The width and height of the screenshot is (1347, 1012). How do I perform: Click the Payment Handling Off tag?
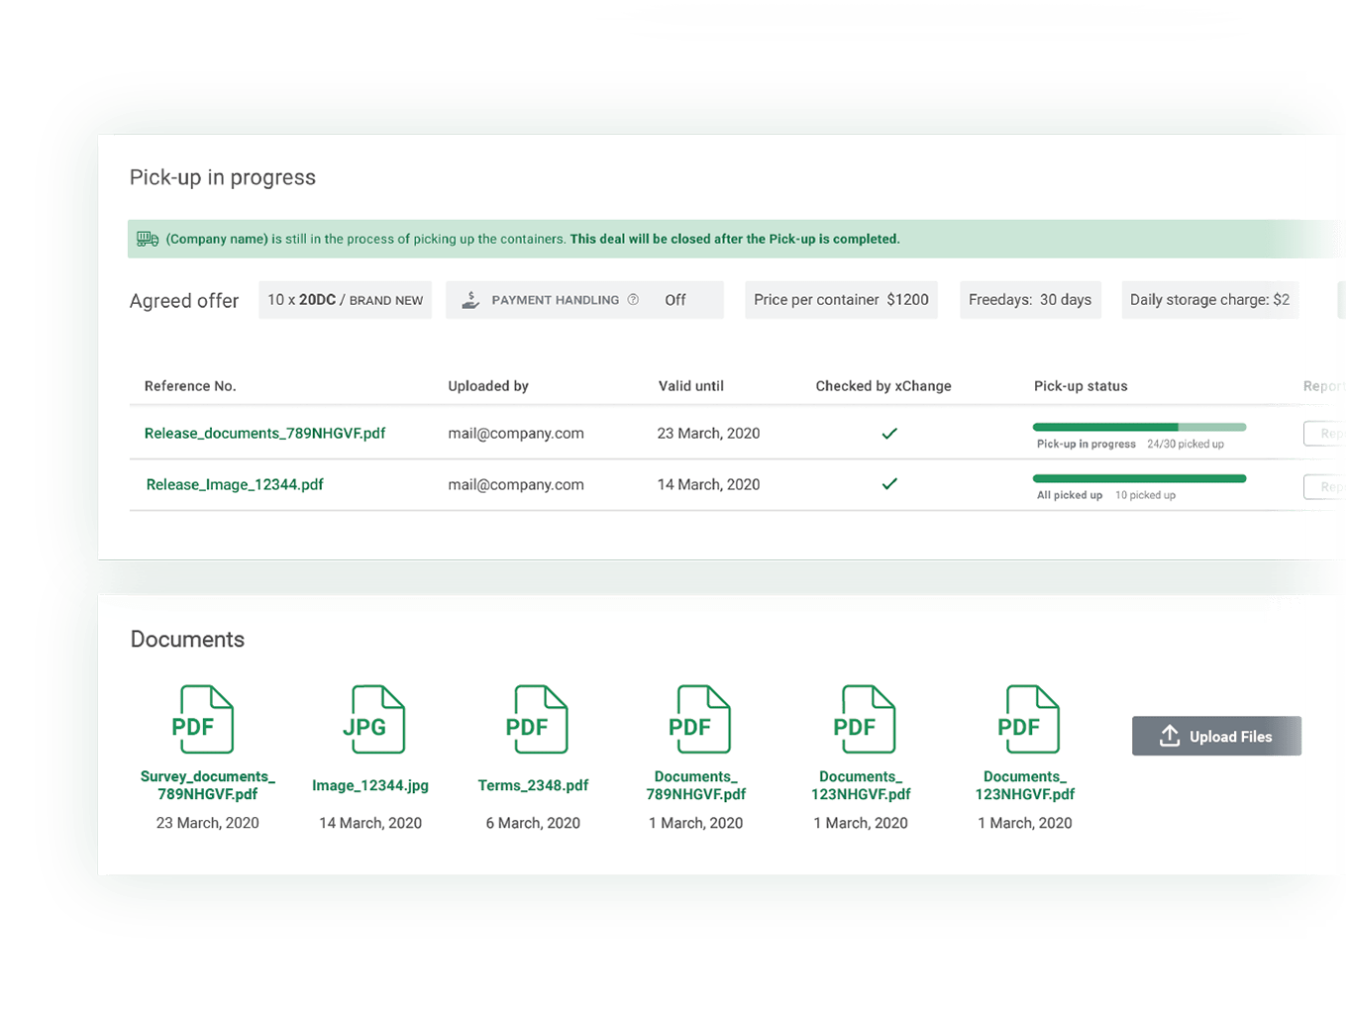584,300
